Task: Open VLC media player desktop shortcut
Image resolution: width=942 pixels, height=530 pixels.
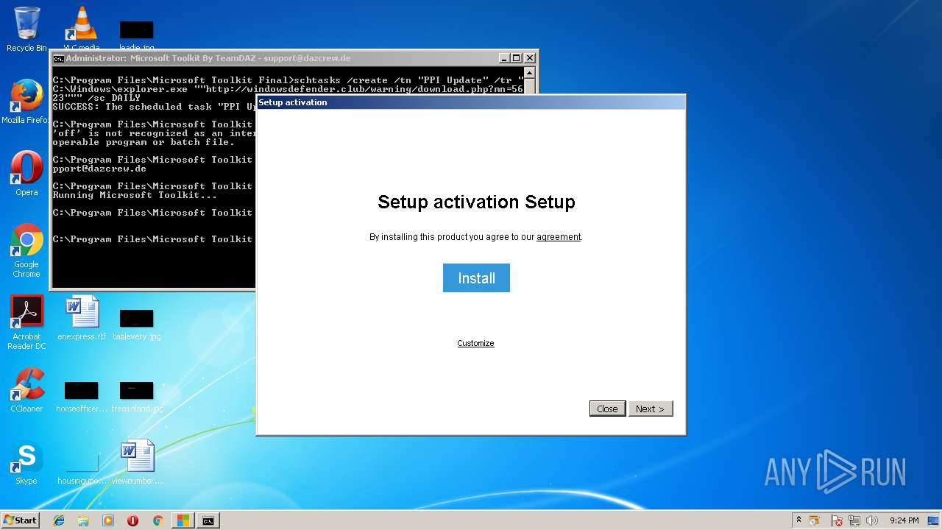Action: point(82,29)
